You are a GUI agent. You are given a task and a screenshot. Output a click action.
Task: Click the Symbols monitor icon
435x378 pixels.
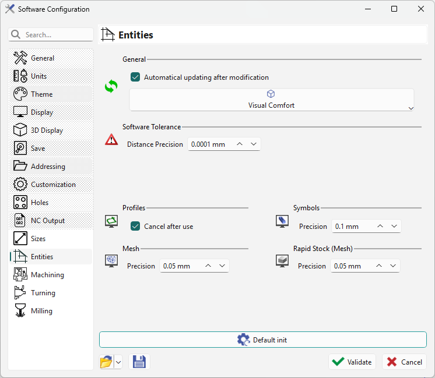click(x=282, y=221)
